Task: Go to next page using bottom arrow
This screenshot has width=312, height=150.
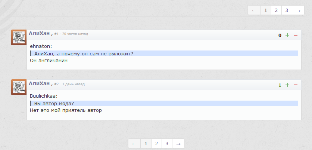Action: point(178,144)
